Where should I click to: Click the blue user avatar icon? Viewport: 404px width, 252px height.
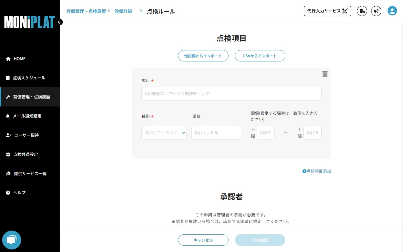coord(392,10)
